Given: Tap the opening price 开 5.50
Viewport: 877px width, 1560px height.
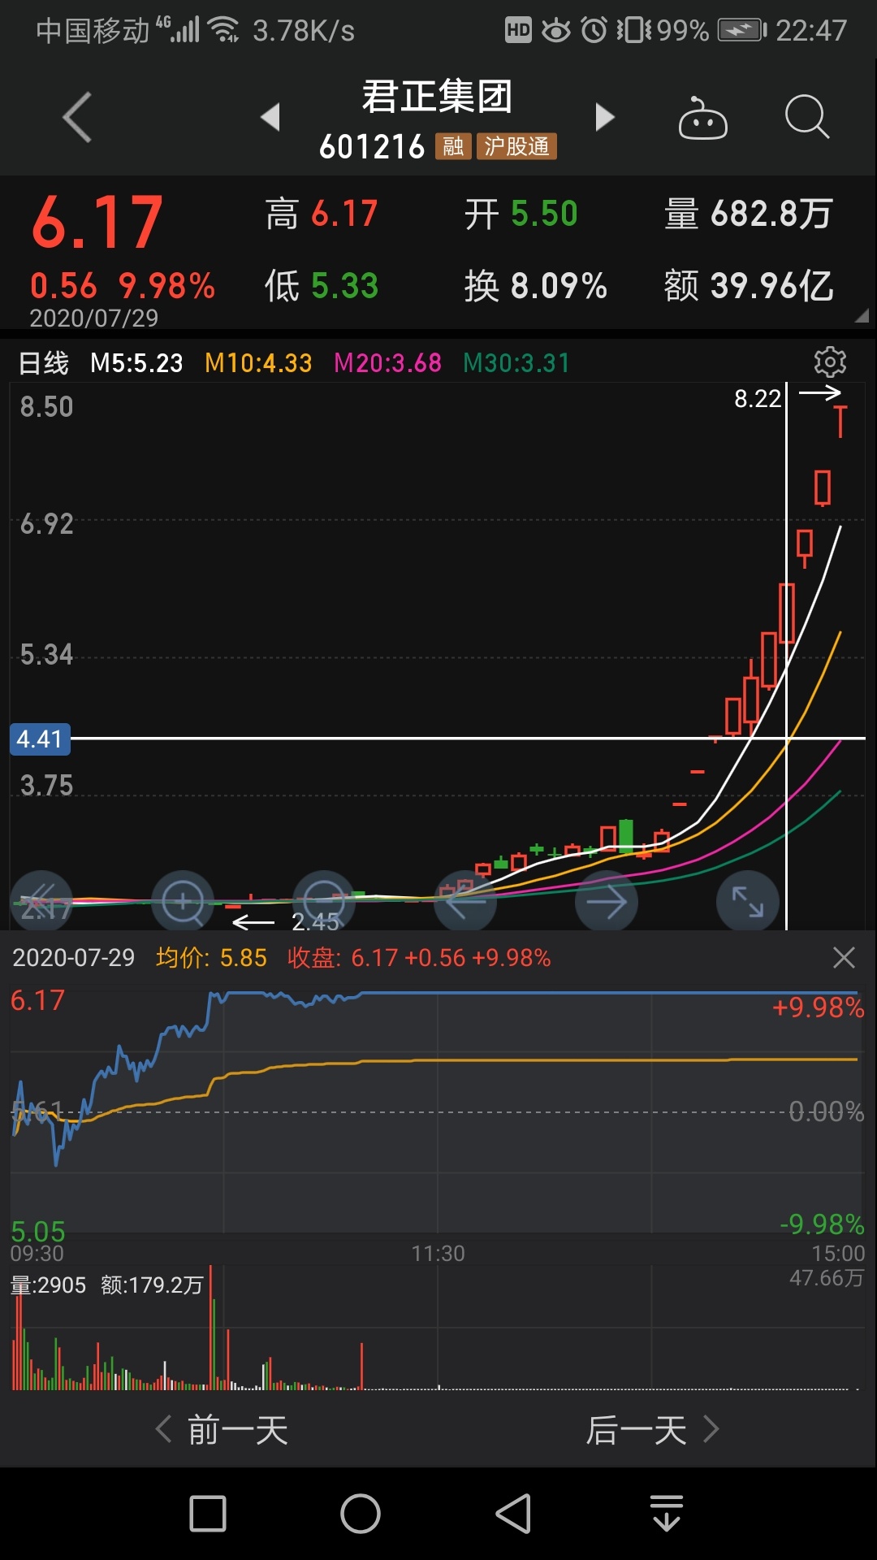Looking at the screenshot, I should (x=521, y=214).
